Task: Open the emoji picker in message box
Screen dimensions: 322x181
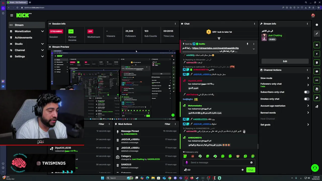Action: [x=251, y=162]
